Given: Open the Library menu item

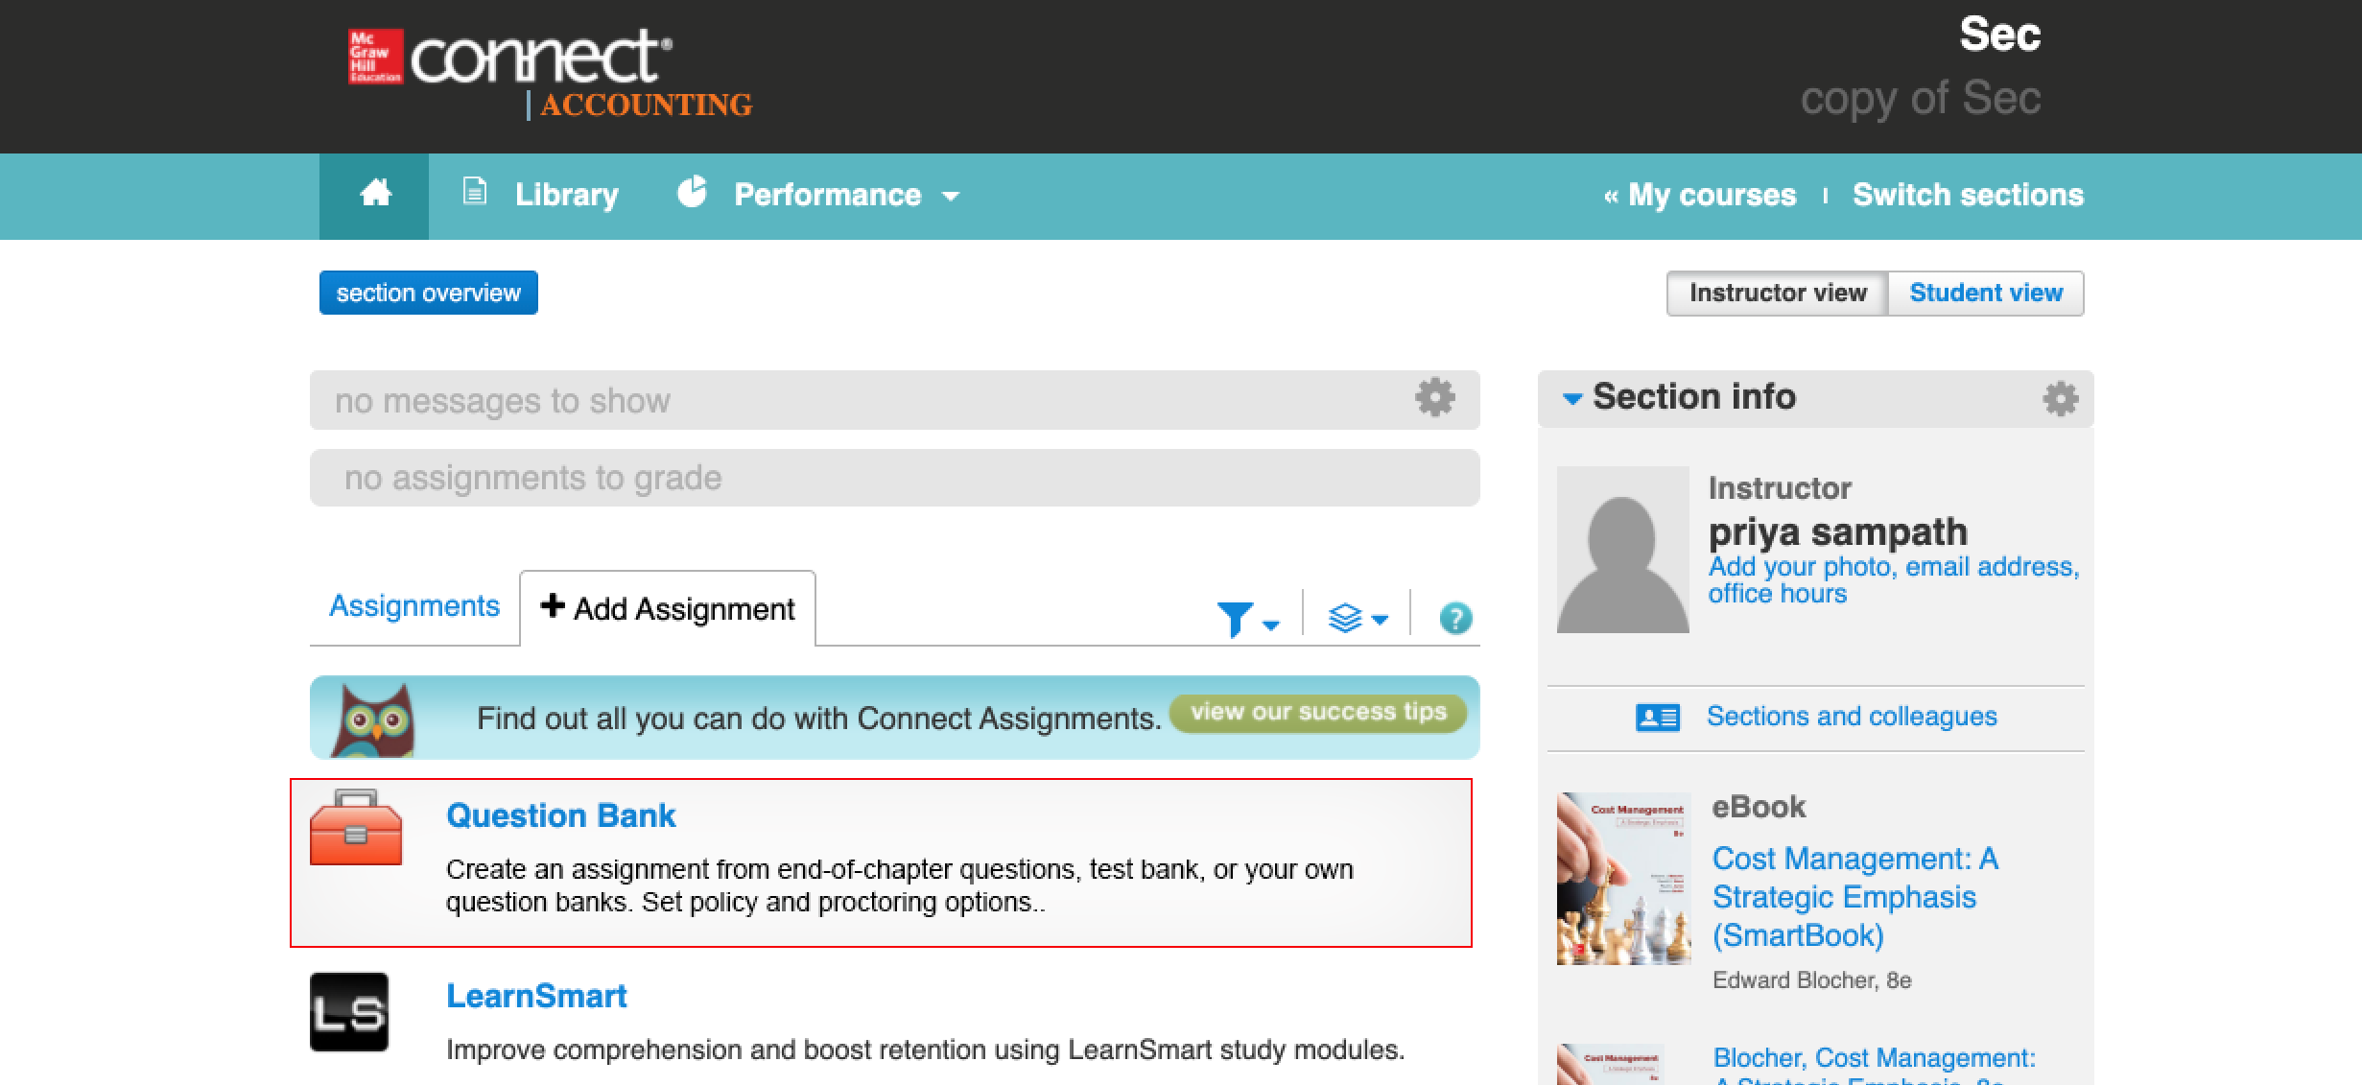Looking at the screenshot, I should tap(566, 195).
